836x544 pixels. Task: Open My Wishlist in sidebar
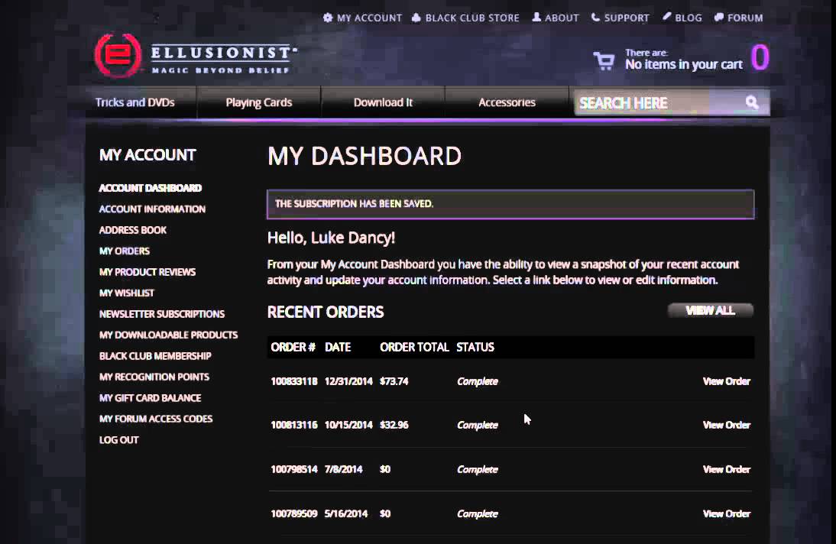point(126,293)
